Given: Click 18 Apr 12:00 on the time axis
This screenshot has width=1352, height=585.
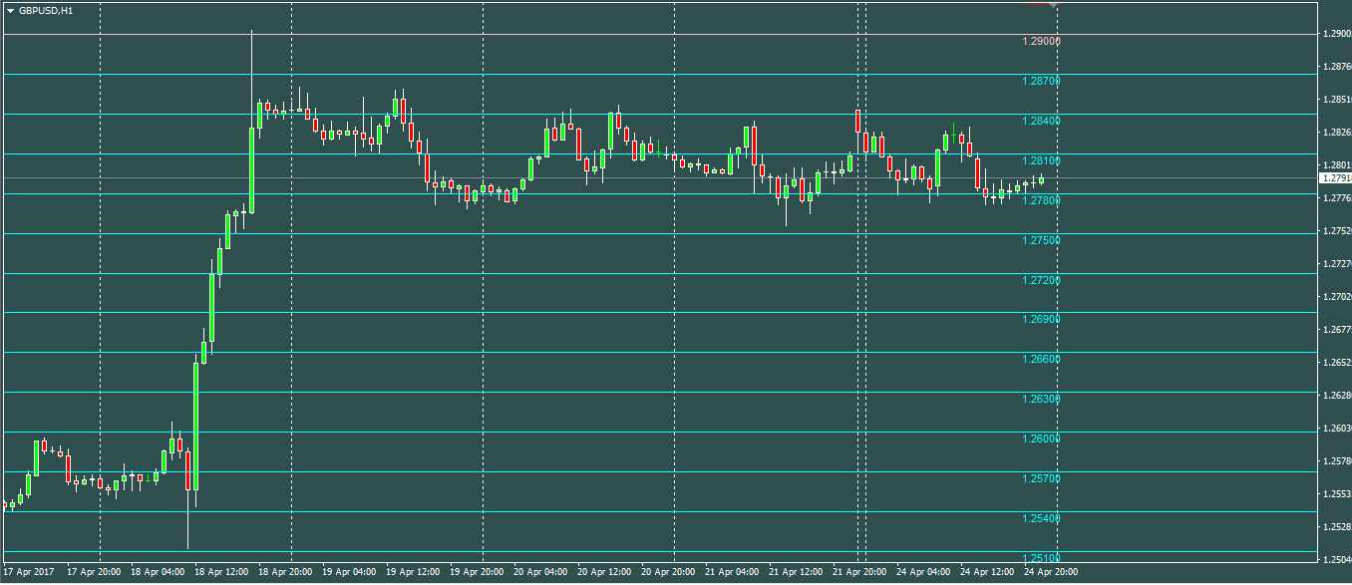Looking at the screenshot, I should 221,573.
